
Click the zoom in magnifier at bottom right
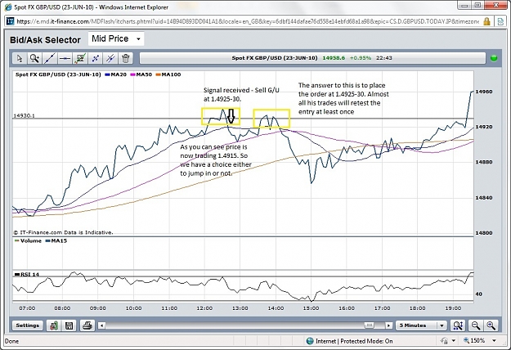pos(491,325)
